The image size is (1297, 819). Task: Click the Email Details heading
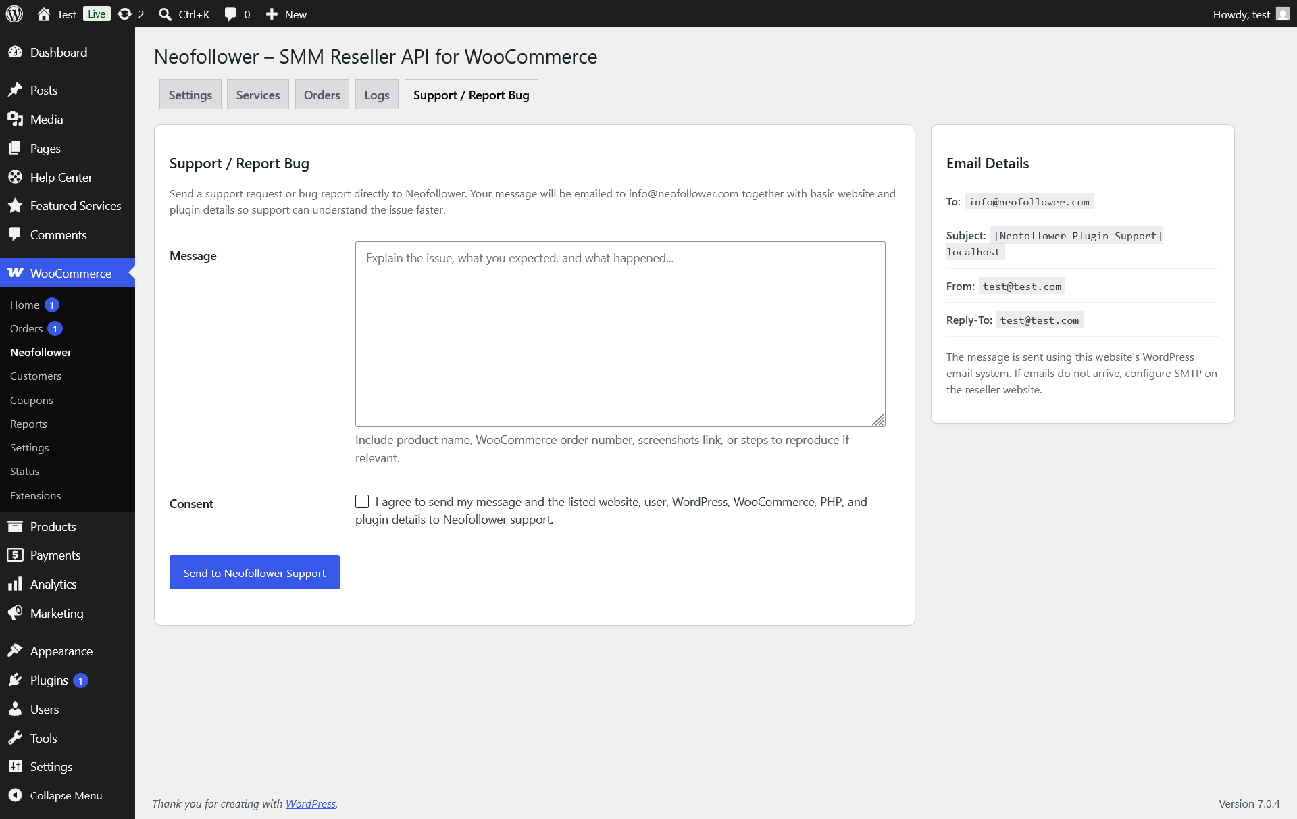[988, 163]
